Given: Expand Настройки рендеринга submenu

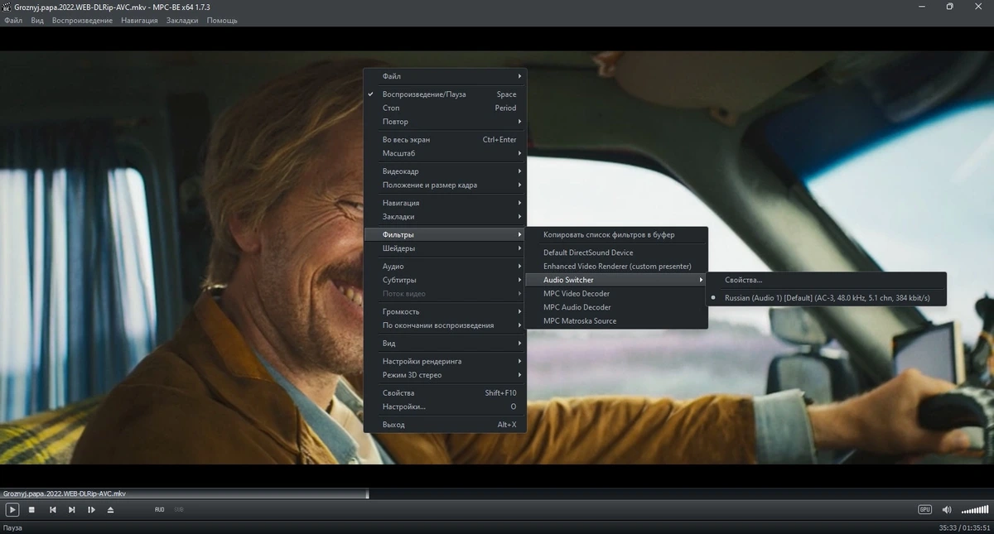Looking at the screenshot, I should (x=445, y=362).
